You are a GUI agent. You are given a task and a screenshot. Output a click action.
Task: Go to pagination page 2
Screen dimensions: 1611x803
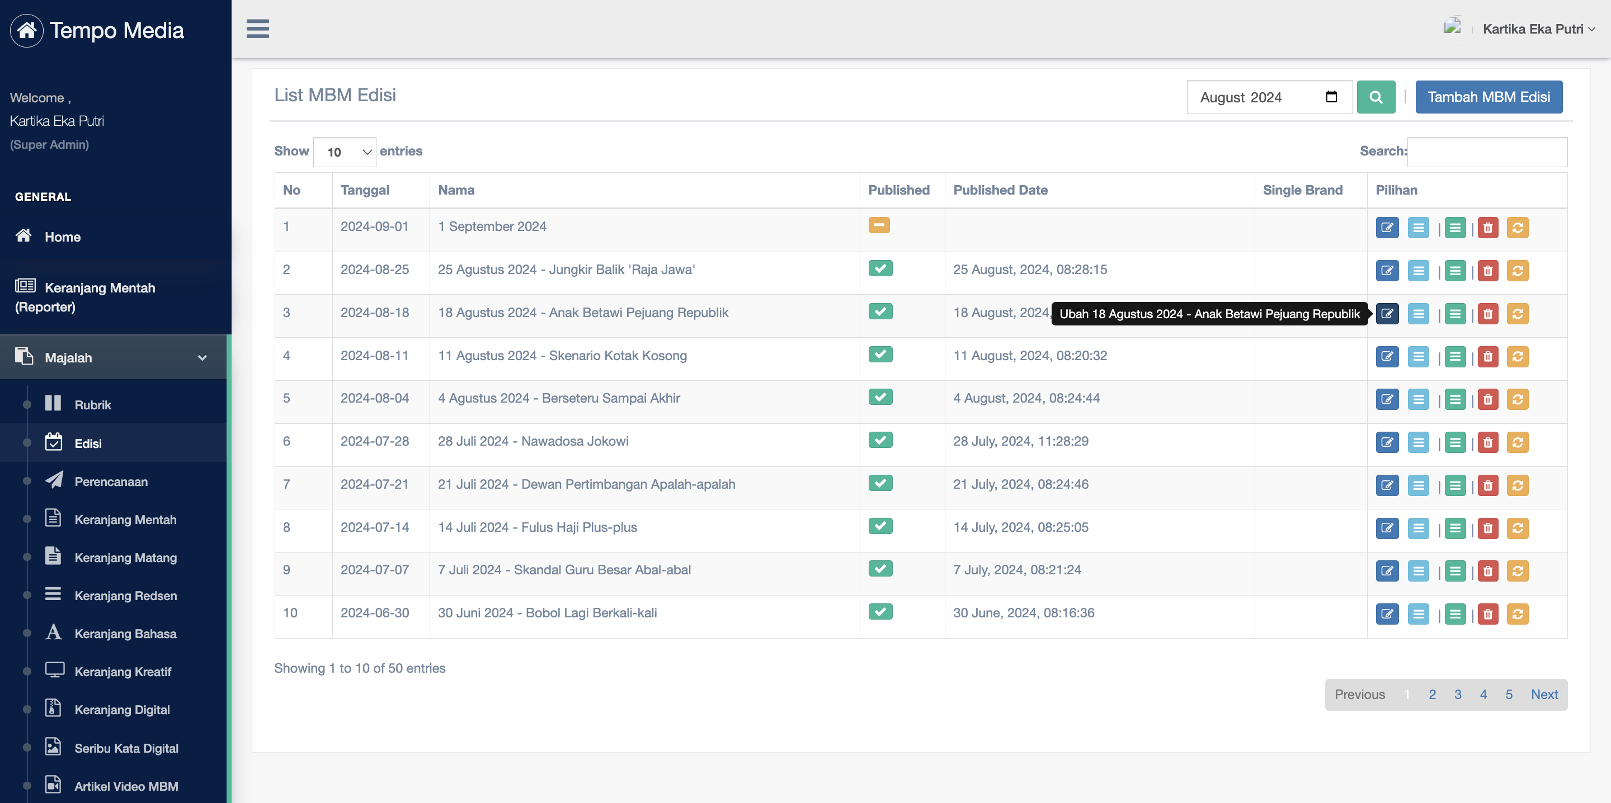[x=1432, y=694]
